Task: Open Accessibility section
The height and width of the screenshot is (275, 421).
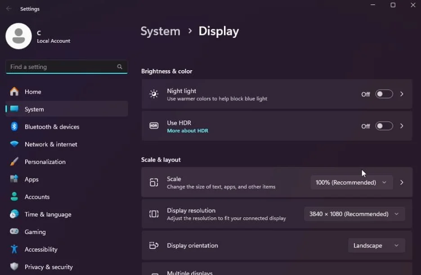Action: (x=67, y=249)
